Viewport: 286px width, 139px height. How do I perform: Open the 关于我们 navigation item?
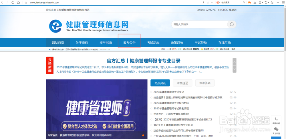pos(82,43)
